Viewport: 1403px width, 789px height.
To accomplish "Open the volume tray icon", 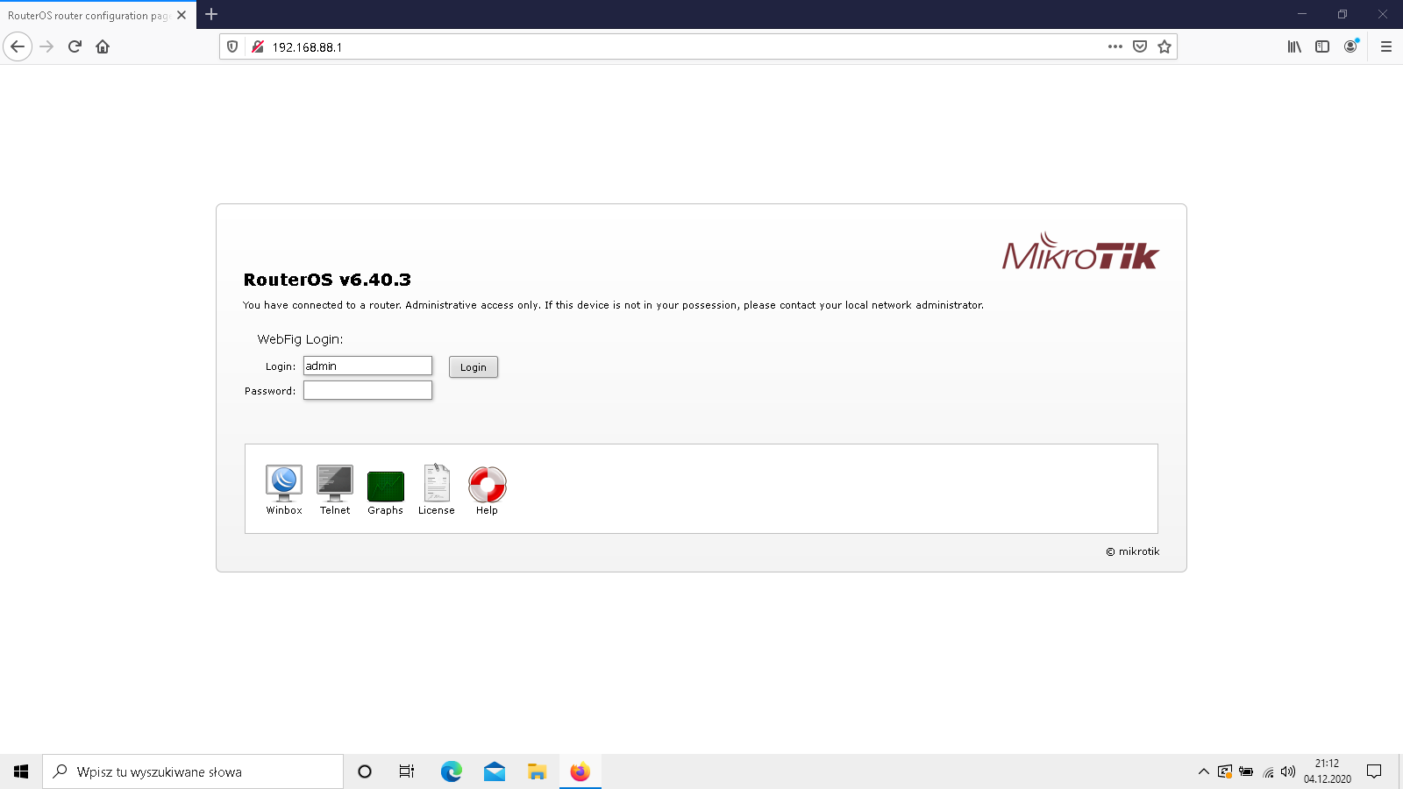I will point(1288,771).
